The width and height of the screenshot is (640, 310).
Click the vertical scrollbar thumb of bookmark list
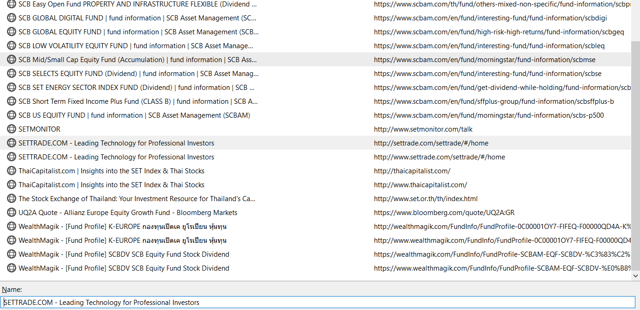point(635,155)
